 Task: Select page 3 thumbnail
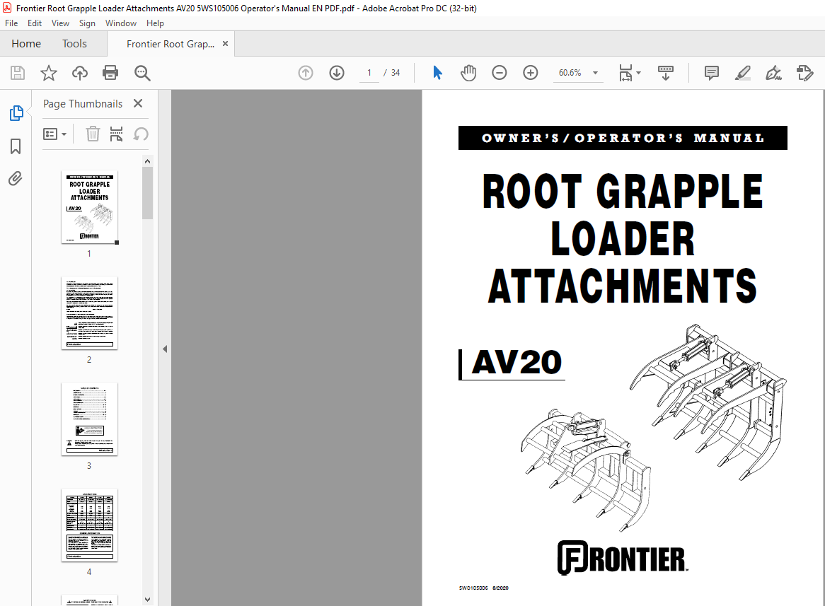tap(89, 419)
